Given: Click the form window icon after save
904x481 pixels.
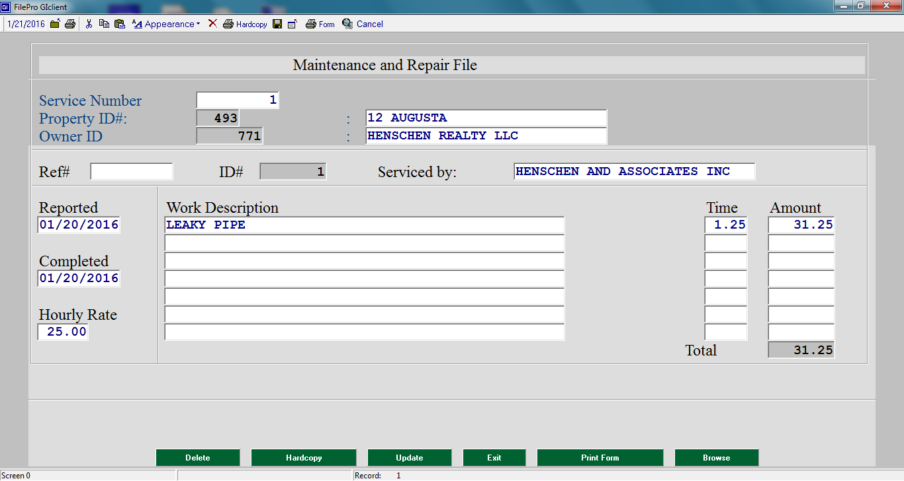Looking at the screenshot, I should tap(293, 24).
